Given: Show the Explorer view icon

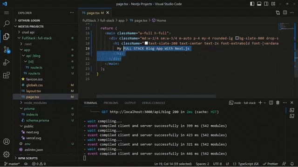Looking at the screenshot, I should (x=7, y=36).
